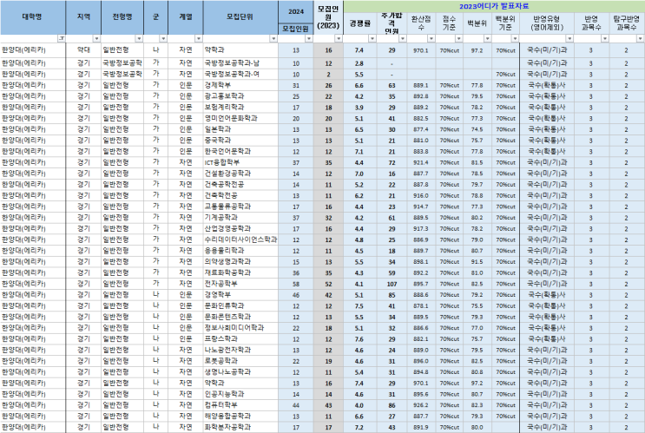This screenshot has height=433, width=645.
Task: Select the 경쟁률 header cell
Action: 360,23
